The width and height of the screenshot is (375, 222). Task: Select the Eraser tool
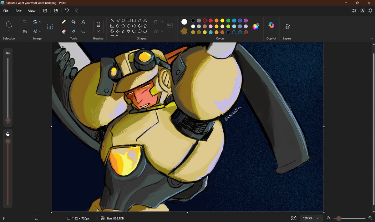63,31
